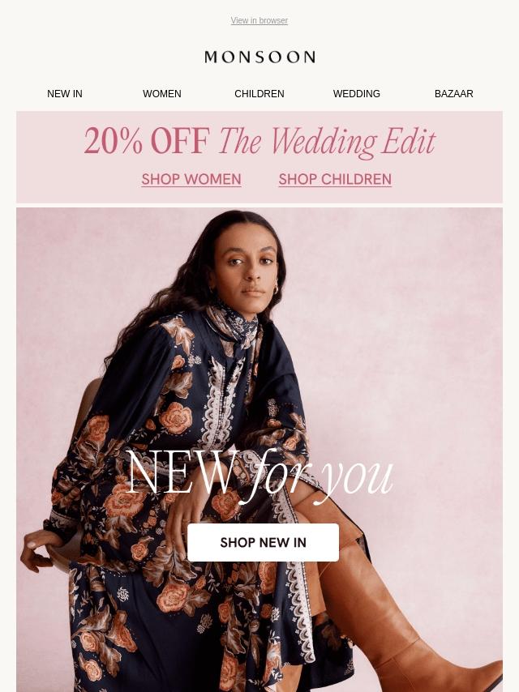Follow the SHOP CHILDREN link
This screenshot has width=519, height=692.
(x=335, y=179)
